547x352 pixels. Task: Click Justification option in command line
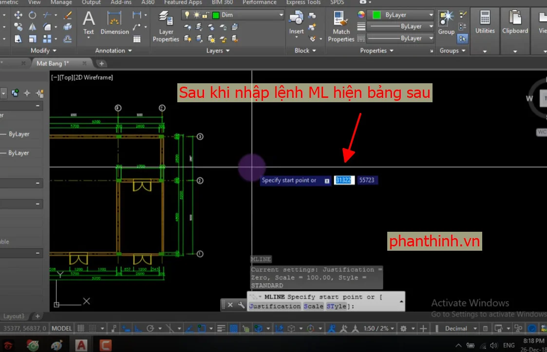pos(275,306)
